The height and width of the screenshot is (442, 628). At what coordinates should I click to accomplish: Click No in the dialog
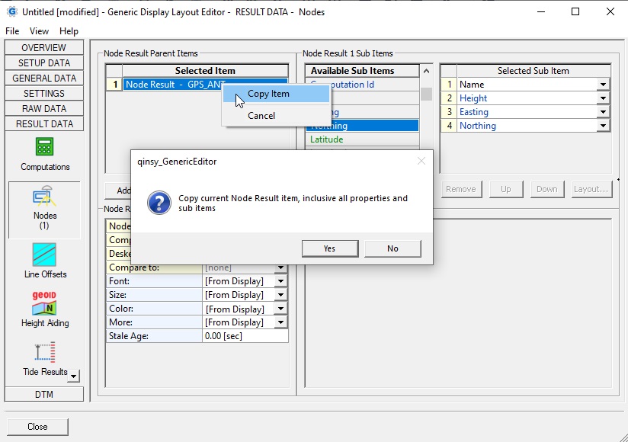click(392, 248)
